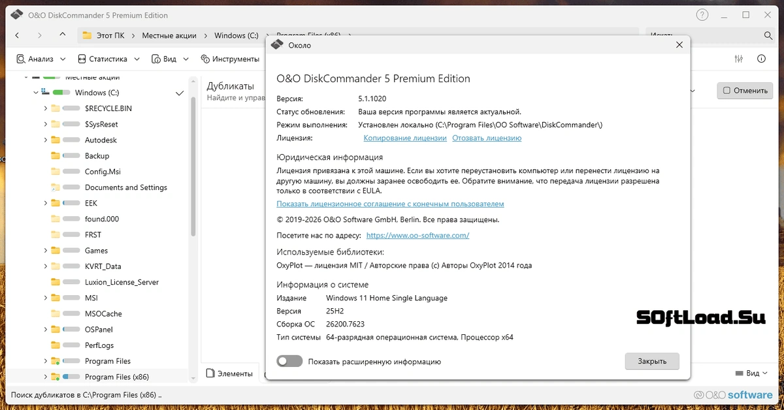This screenshot has width=784, height=410.
Task: Expand the $SysReset folder
Action: tap(45, 124)
